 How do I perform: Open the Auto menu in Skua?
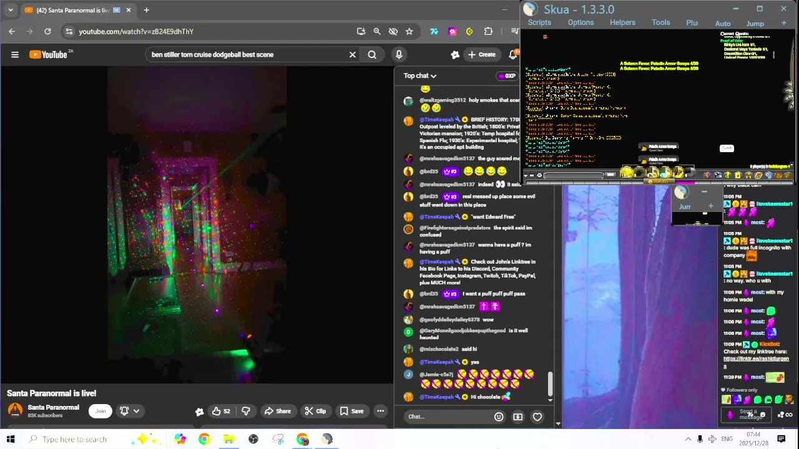[723, 24]
